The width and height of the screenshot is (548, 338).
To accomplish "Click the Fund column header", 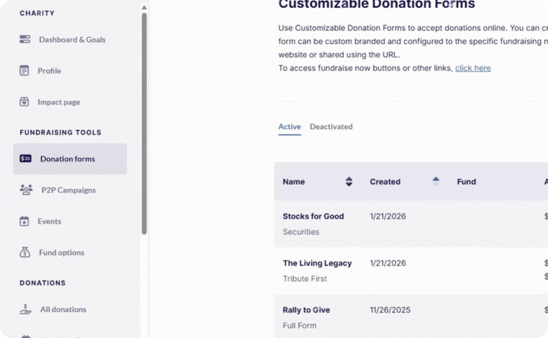I will coord(466,182).
